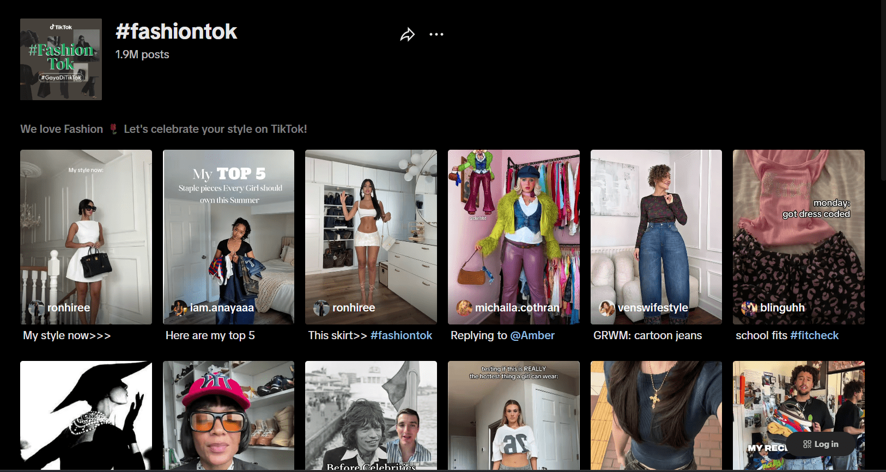Click username blinguhh
Screen dimensions: 886x472
click(782, 308)
